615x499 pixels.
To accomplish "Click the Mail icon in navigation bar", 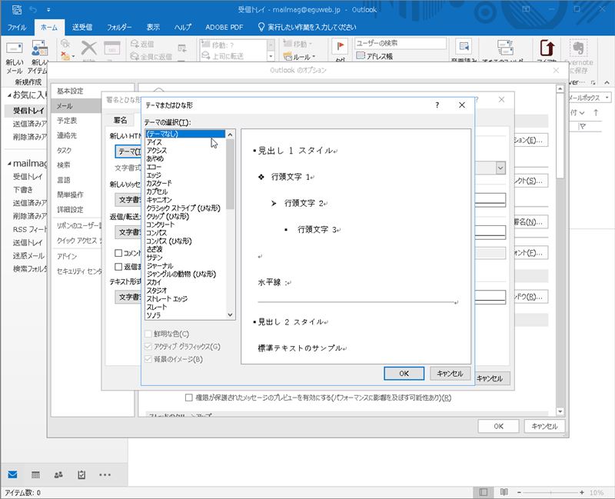I will point(13,474).
